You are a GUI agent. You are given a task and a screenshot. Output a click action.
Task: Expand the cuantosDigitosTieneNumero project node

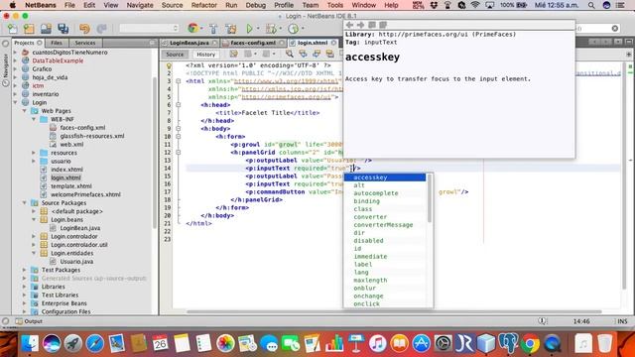(16, 53)
